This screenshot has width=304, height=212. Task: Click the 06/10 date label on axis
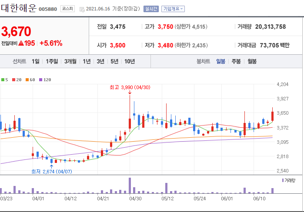259,199
